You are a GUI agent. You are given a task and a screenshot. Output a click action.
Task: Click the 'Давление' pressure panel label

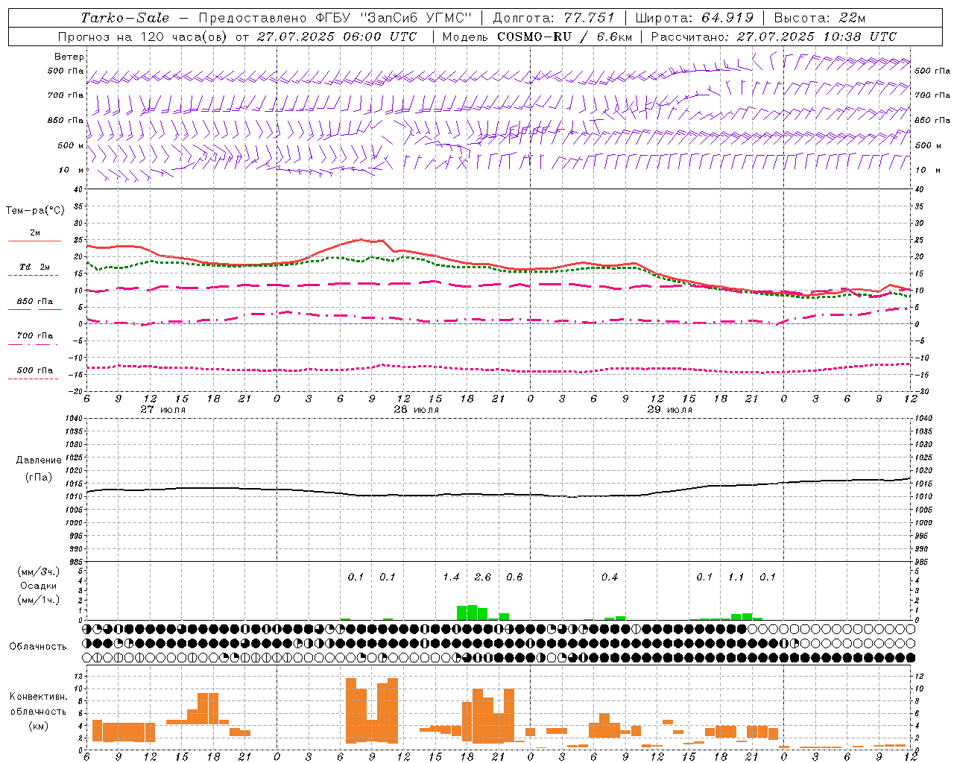click(x=39, y=460)
